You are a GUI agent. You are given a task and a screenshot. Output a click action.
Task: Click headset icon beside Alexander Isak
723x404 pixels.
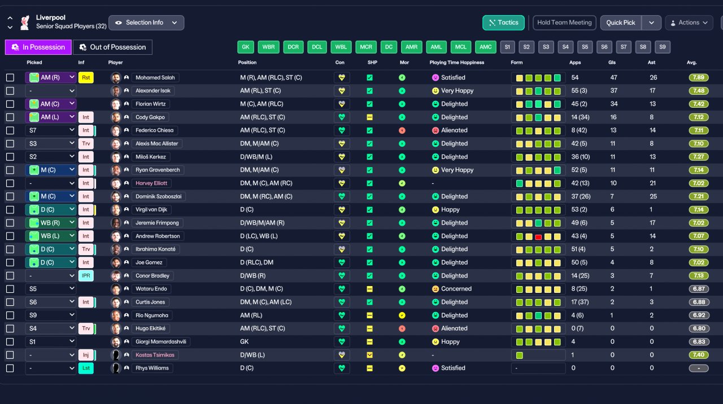pos(127,91)
